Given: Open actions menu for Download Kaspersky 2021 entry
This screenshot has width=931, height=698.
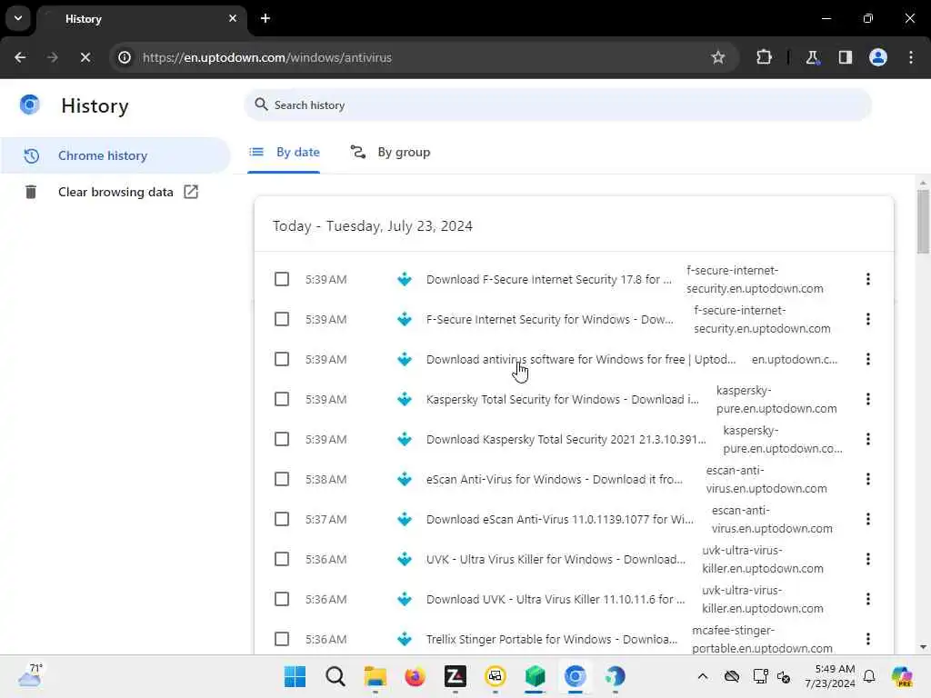Looking at the screenshot, I should pyautogui.click(x=868, y=439).
